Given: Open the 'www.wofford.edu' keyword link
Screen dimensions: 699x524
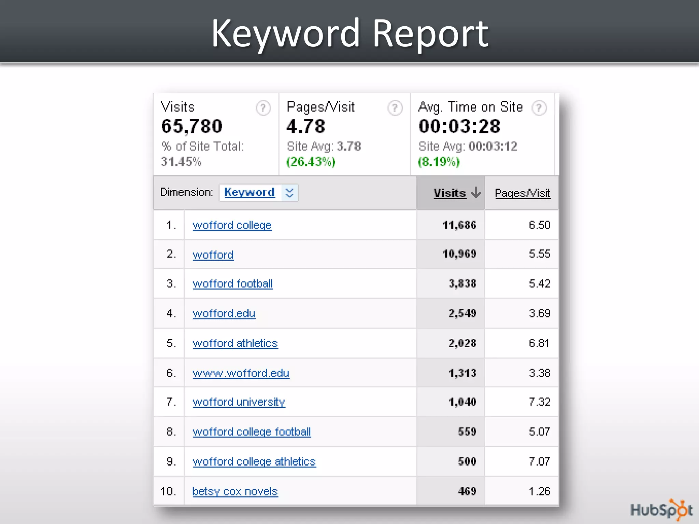Looking at the screenshot, I should [241, 373].
